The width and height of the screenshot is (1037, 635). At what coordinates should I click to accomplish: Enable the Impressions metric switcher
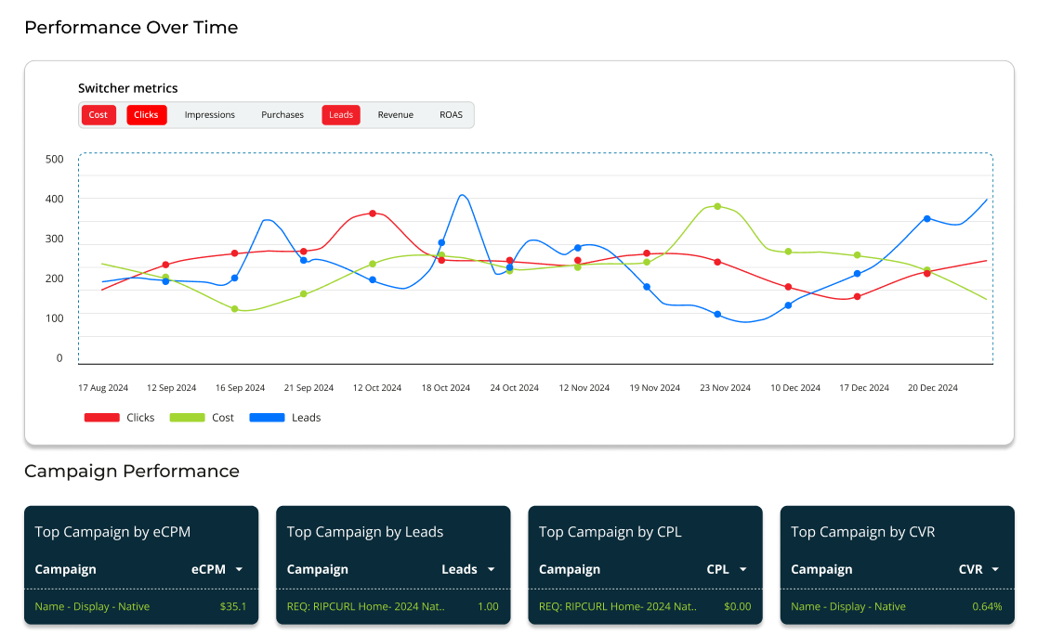(x=209, y=115)
